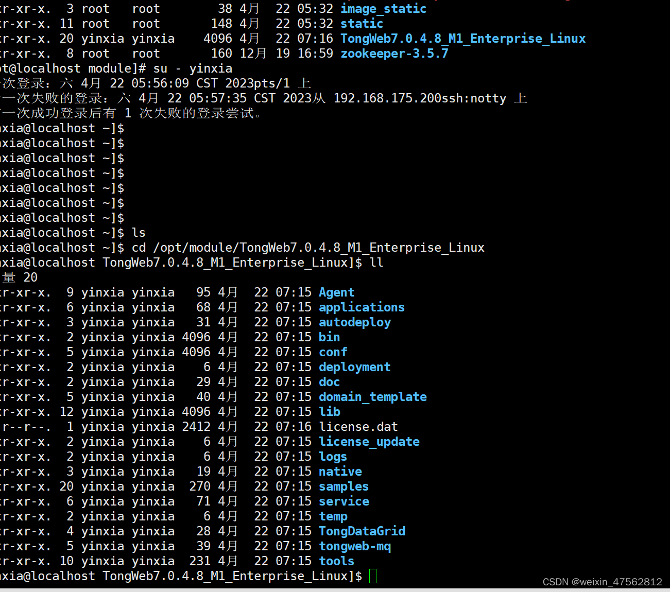The width and height of the screenshot is (670, 592).
Task: Select the samples directory name
Action: click(x=343, y=486)
